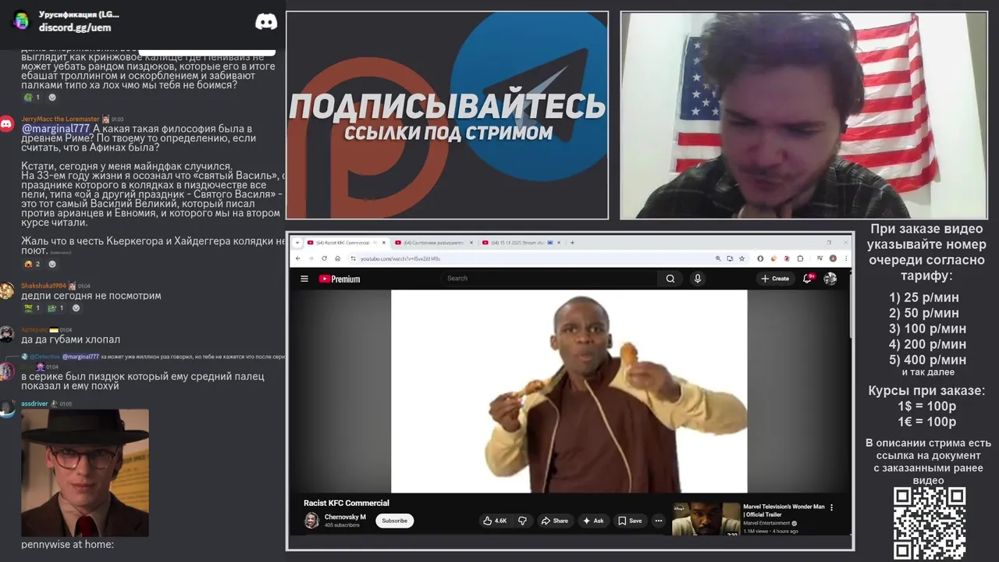This screenshot has width=999, height=562.
Task: Open YouTube notifications bell
Action: click(x=808, y=278)
